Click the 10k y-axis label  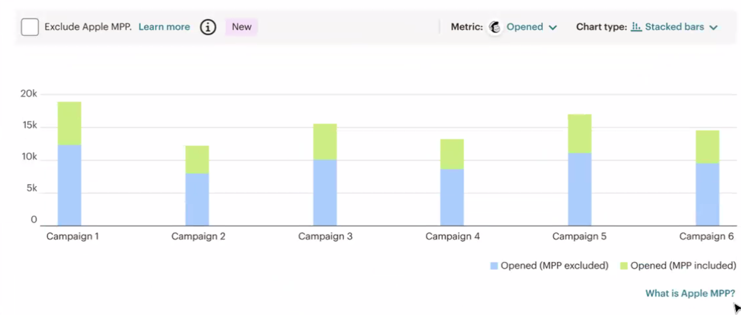[x=29, y=157]
